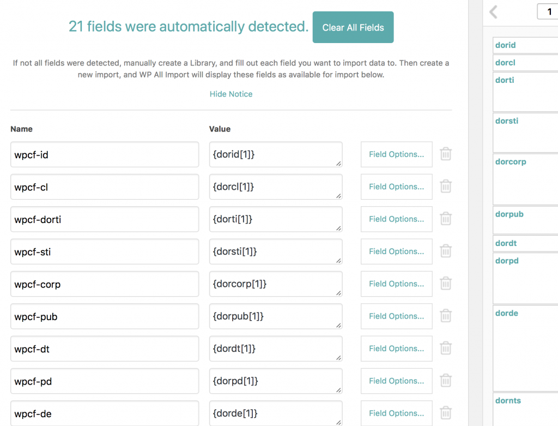Open Field Options for wpcf-pd
The image size is (558, 426).
[397, 381]
